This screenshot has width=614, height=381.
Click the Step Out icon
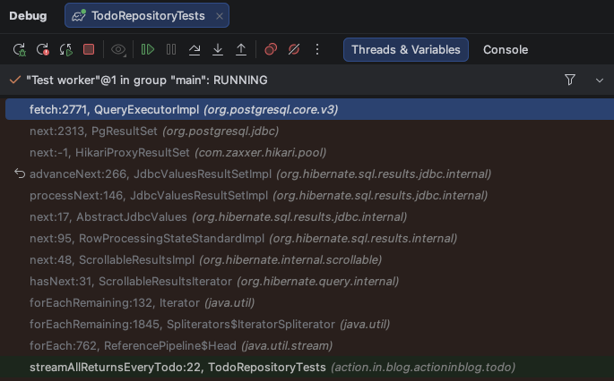point(241,49)
